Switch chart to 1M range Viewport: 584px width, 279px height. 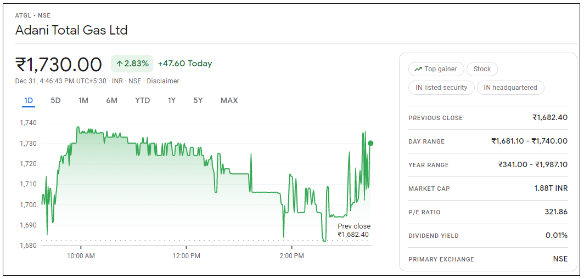coord(83,100)
